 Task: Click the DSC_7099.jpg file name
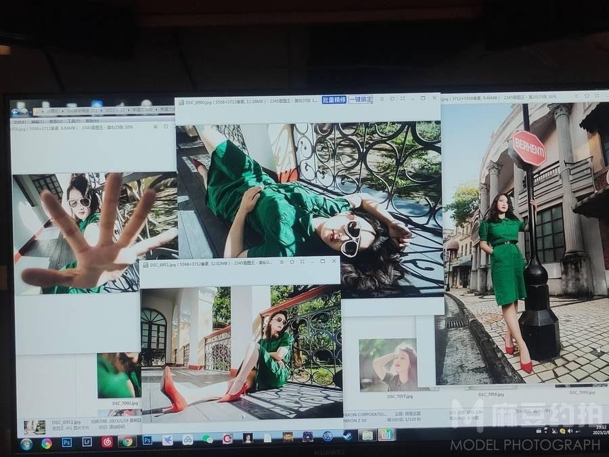click(582, 393)
